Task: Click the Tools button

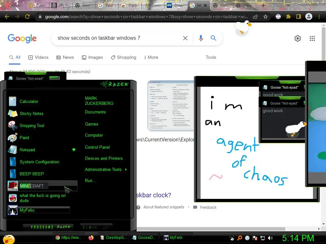Action: coord(211,58)
